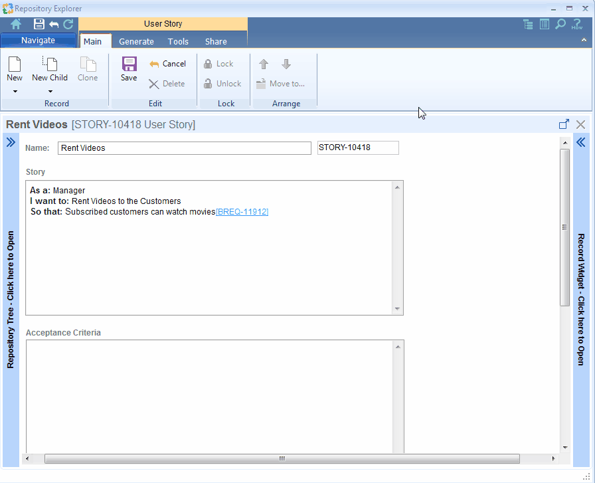The image size is (595, 483).
Task: Switch to the Main tab
Action: tap(92, 41)
